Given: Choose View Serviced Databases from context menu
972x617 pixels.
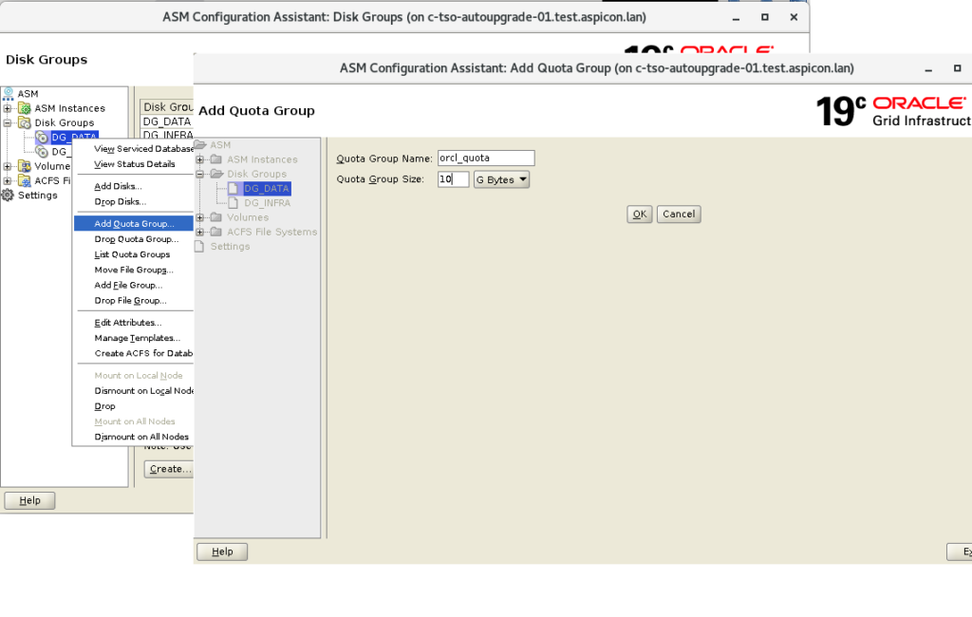Looking at the screenshot, I should pos(134,149).
